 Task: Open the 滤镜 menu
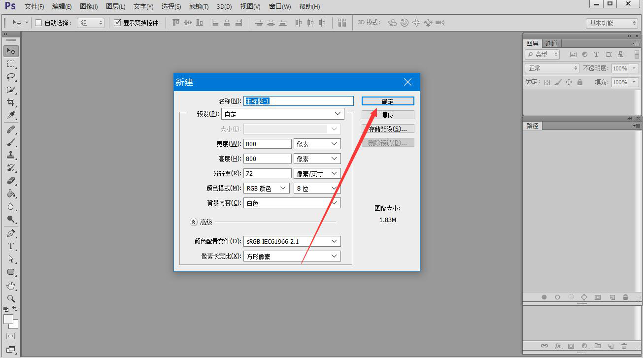[199, 6]
